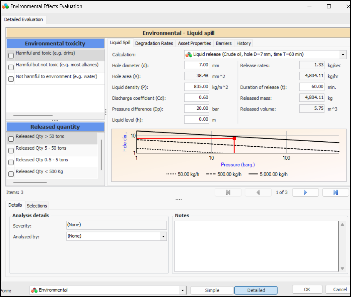Check the 'Harmful and toxic' checkbox
Viewport: 351px width, 297px height.
11,56
